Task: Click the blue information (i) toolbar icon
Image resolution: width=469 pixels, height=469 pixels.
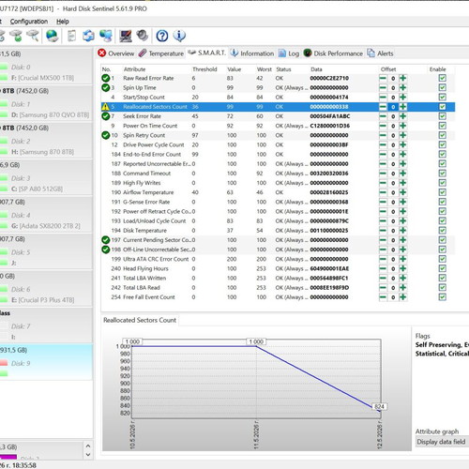Action: tap(179, 36)
